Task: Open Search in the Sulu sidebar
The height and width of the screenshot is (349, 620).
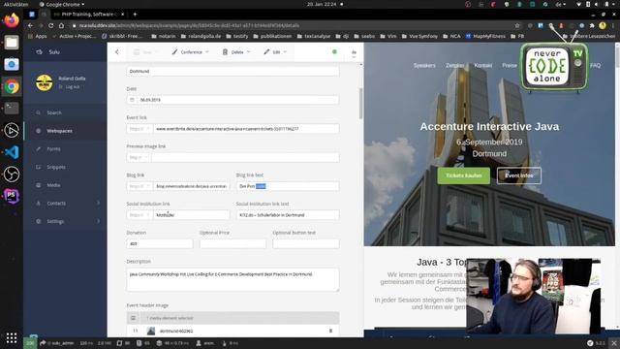Action: (x=54, y=112)
